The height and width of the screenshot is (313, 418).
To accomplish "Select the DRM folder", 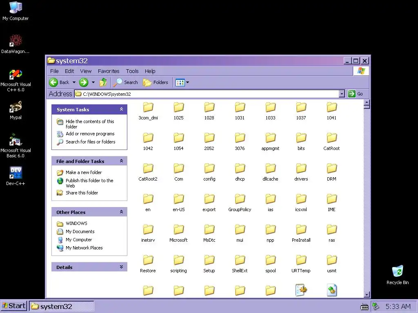I will tap(331, 172).
